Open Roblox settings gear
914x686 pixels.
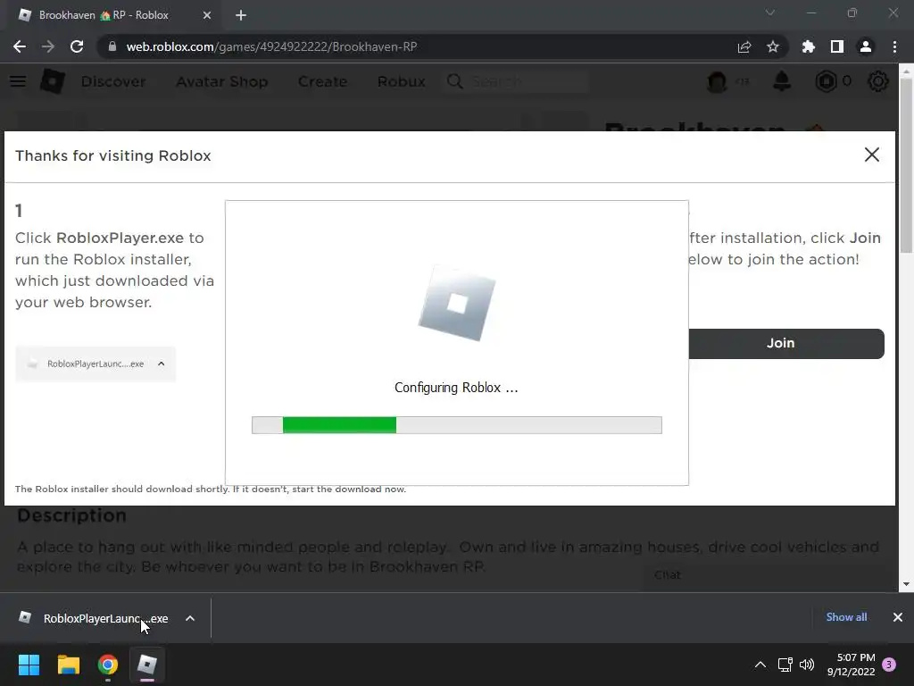pos(878,81)
